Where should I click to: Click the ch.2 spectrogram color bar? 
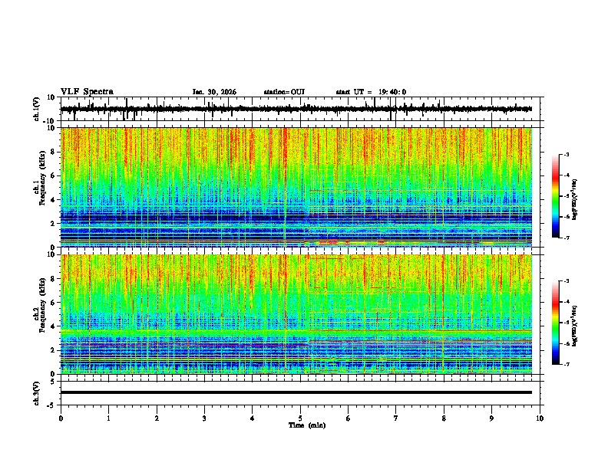tap(556, 323)
